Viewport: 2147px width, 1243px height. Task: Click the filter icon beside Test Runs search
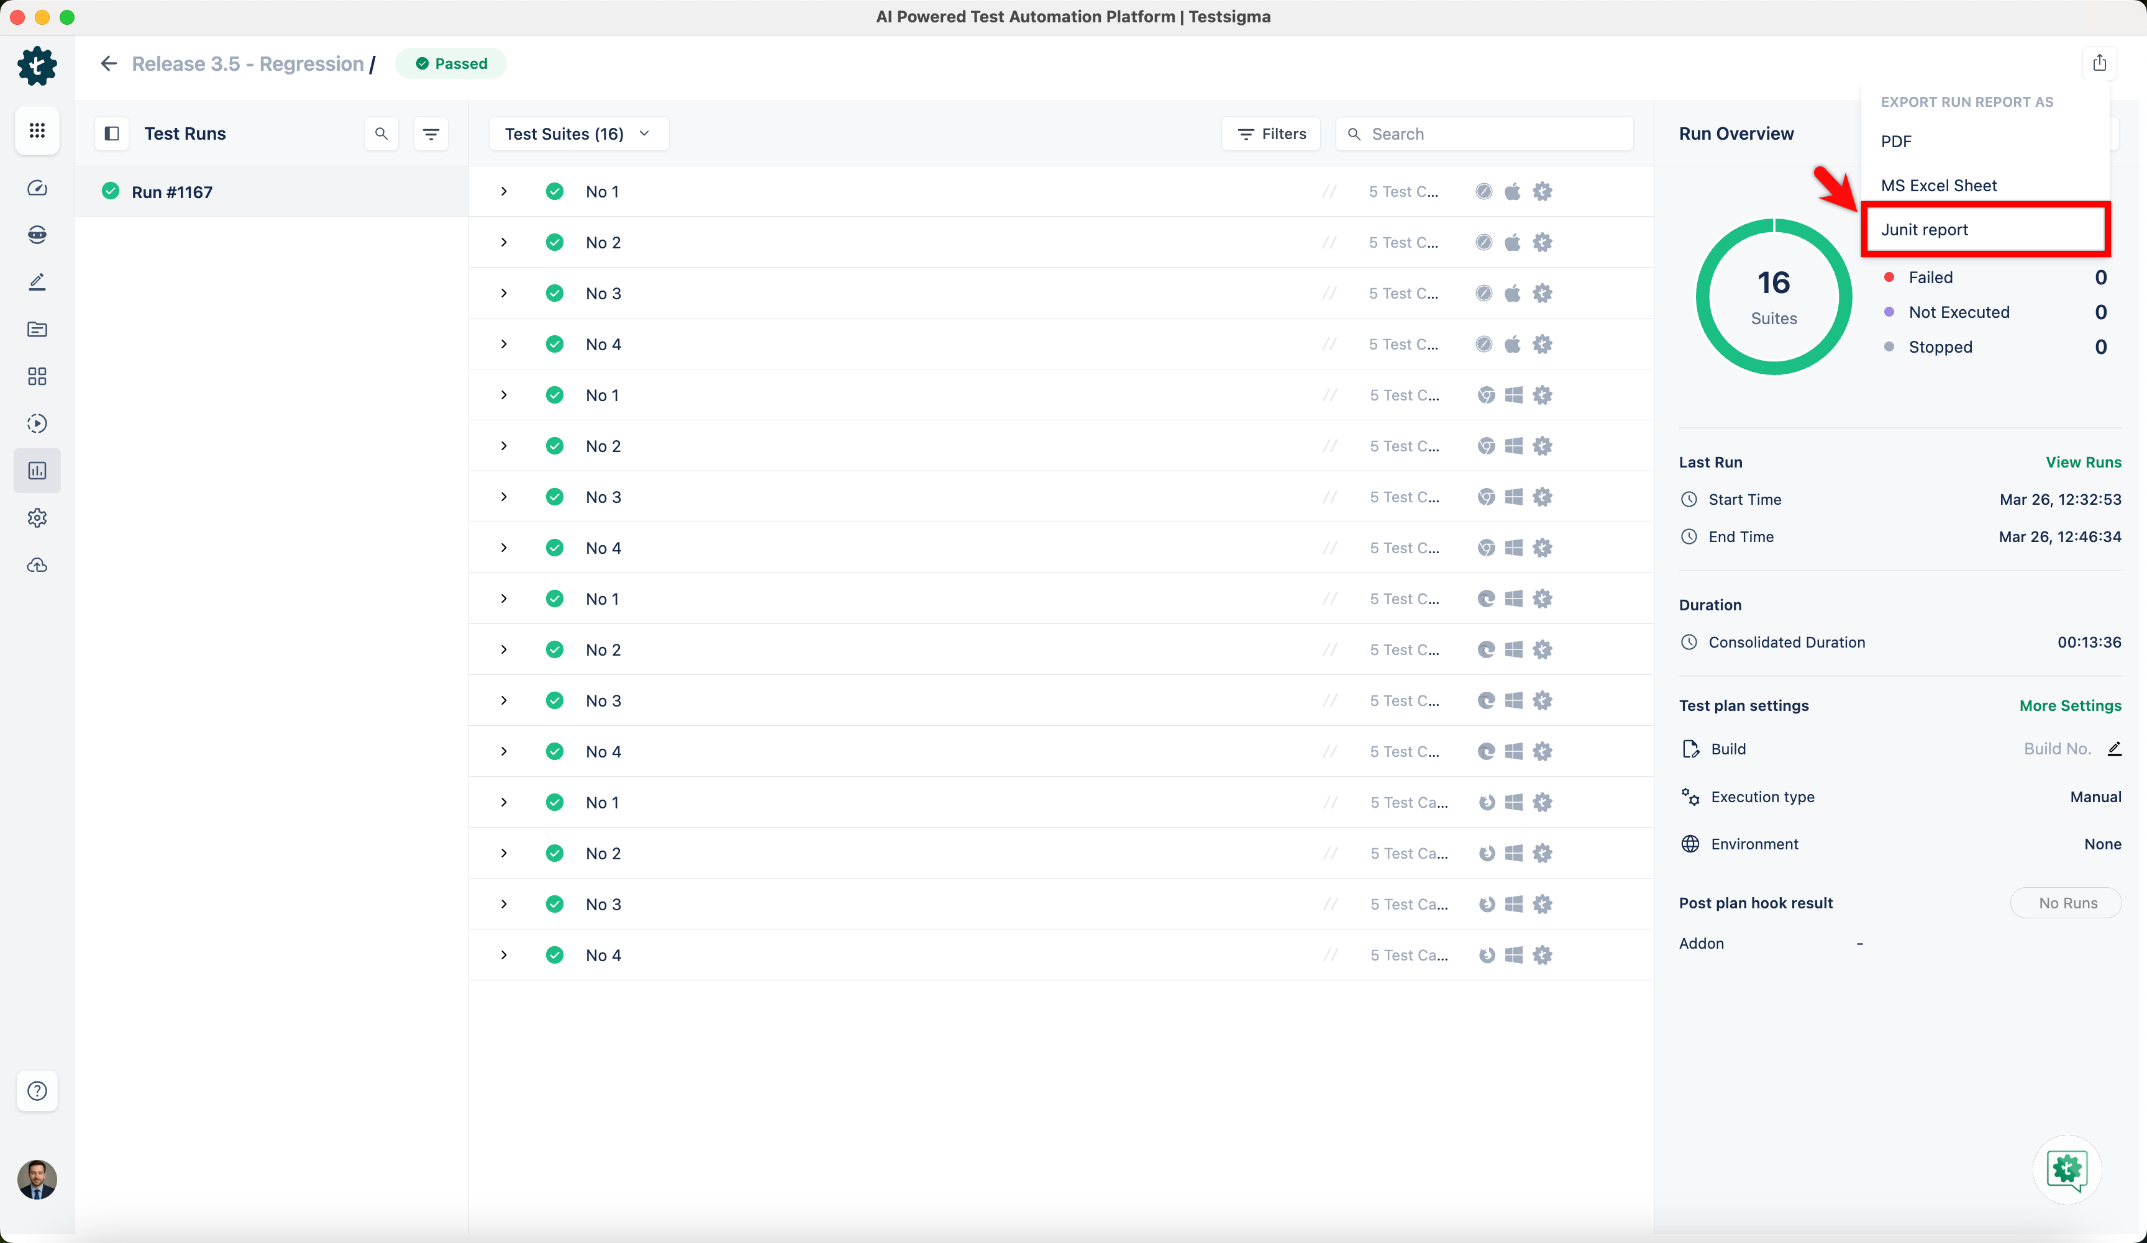[431, 133]
